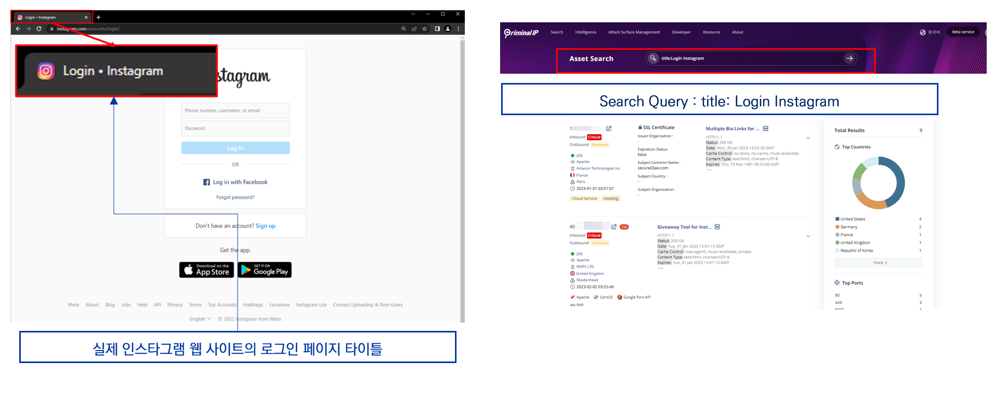Click the Password input field
995x403 pixels.
(x=236, y=128)
